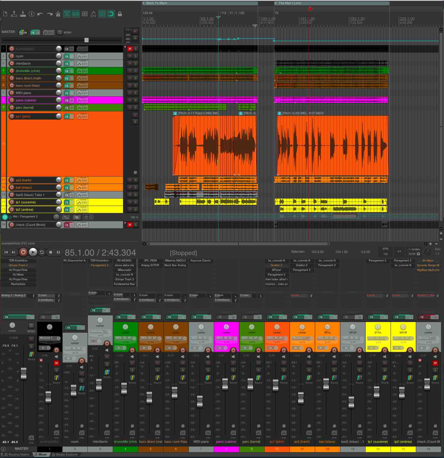Viewport: 444px width, 458px height.
Task: Mute the drumsMix (chris) track
Action: [129, 71]
